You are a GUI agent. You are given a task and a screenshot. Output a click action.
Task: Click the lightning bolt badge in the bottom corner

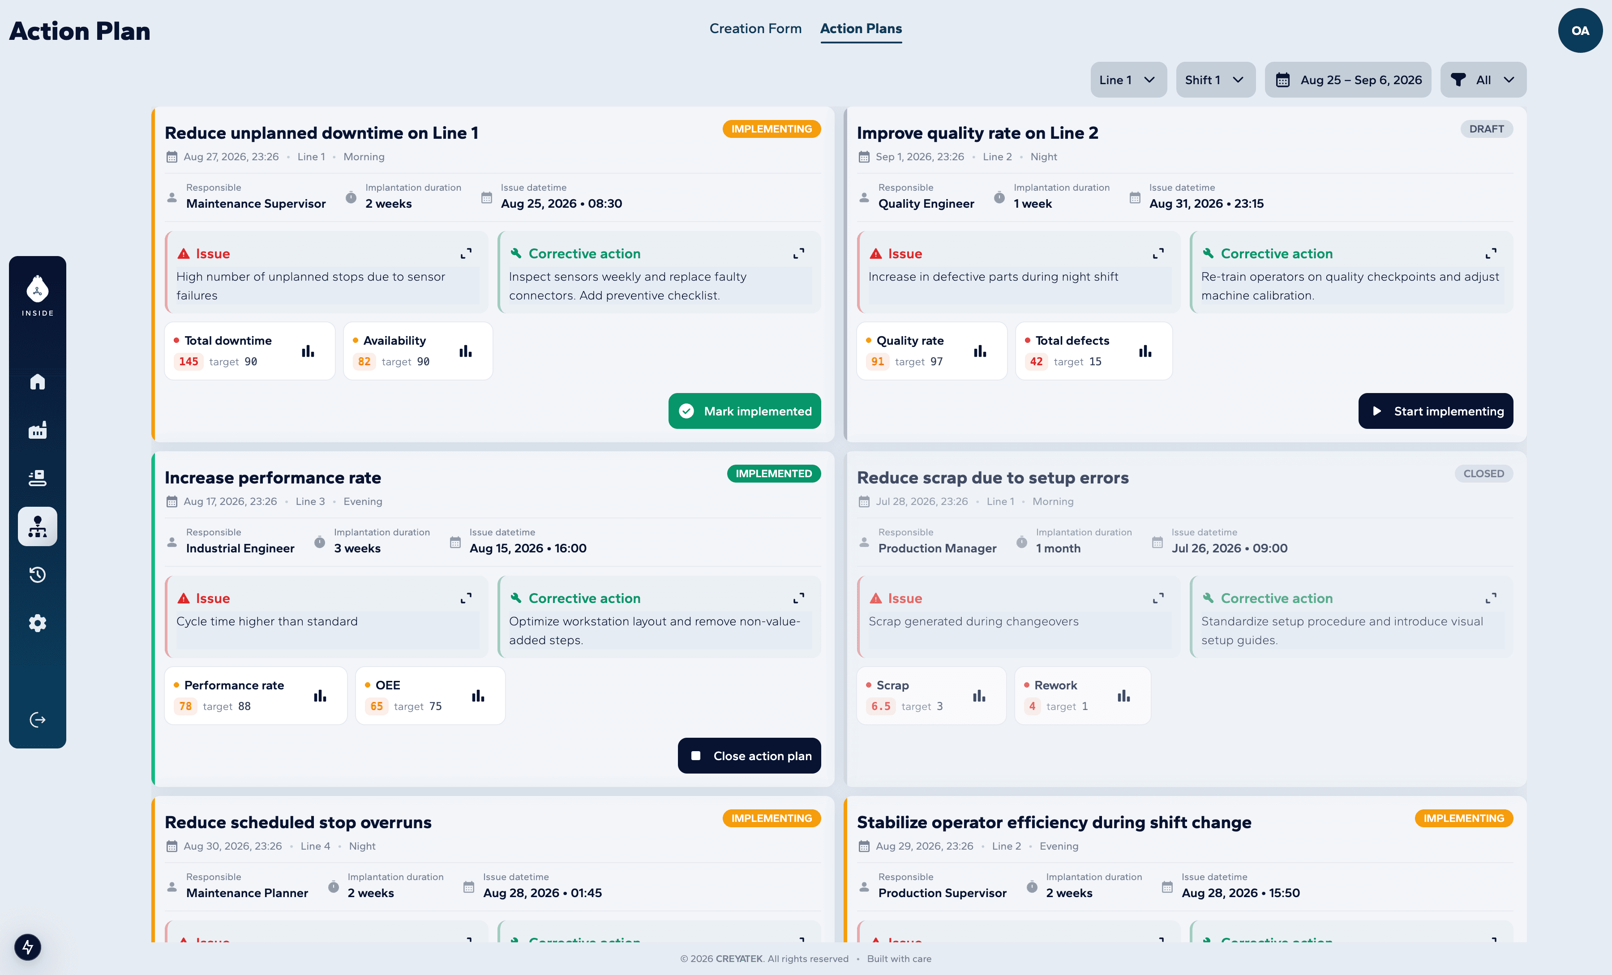tap(27, 946)
